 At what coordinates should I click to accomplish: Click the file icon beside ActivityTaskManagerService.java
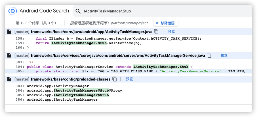(9, 55)
